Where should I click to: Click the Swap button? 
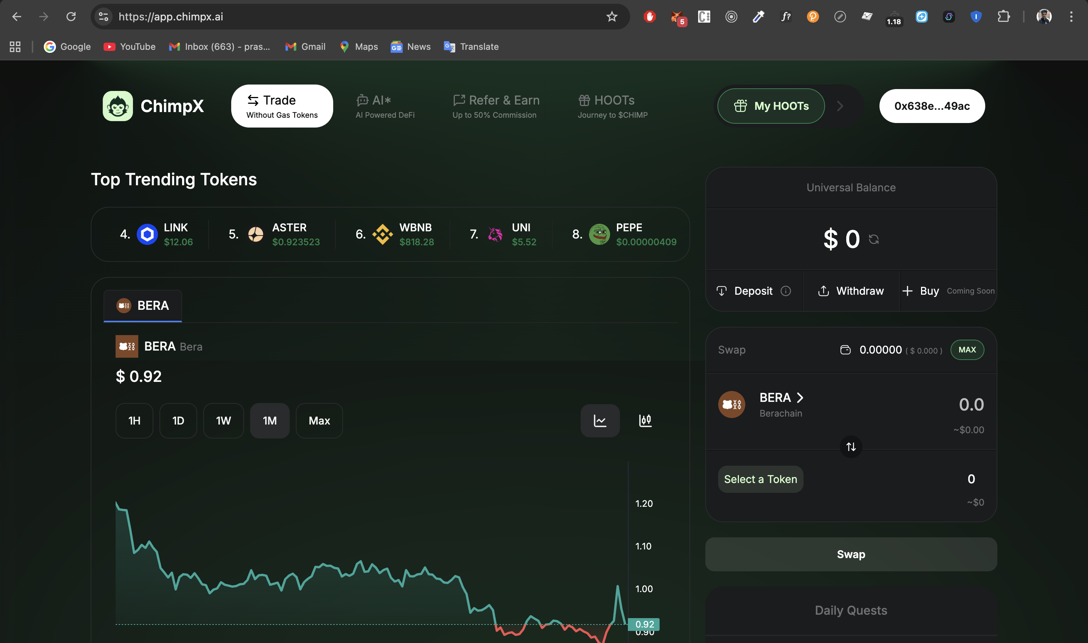pos(850,554)
